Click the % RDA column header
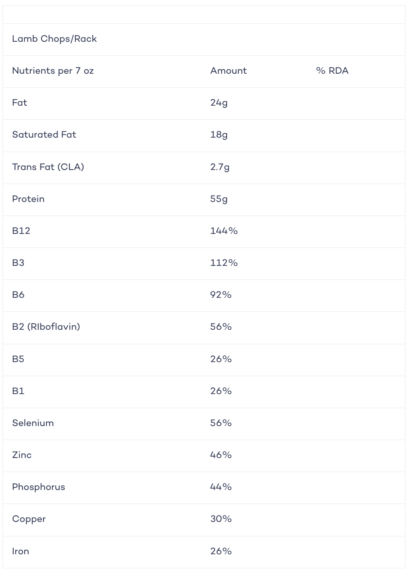 tap(332, 71)
